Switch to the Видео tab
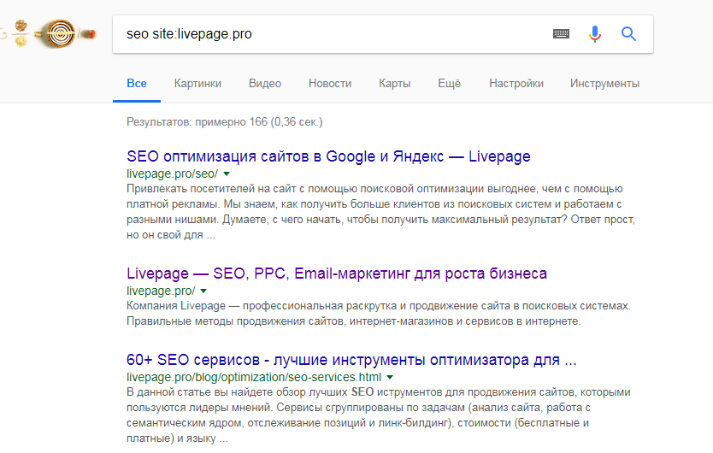The width and height of the screenshot is (713, 453). 265,84
